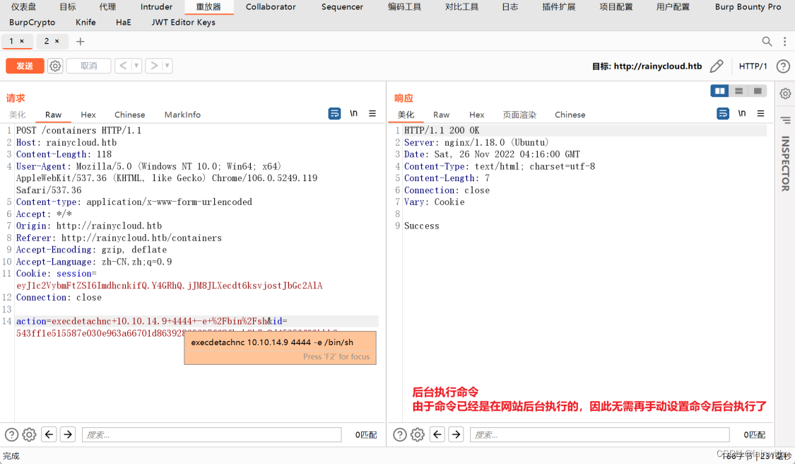Expand the INSPECTOR side panel

785,163
